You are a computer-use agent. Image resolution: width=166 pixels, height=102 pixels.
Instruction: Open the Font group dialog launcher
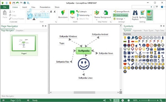click(x=56, y=22)
